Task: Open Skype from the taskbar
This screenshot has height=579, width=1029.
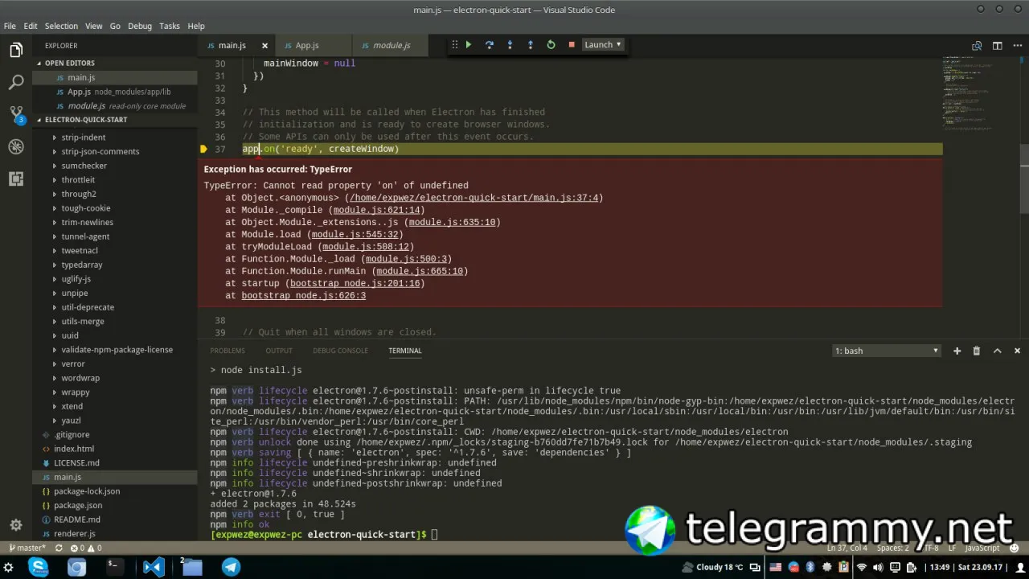Action: [38, 567]
